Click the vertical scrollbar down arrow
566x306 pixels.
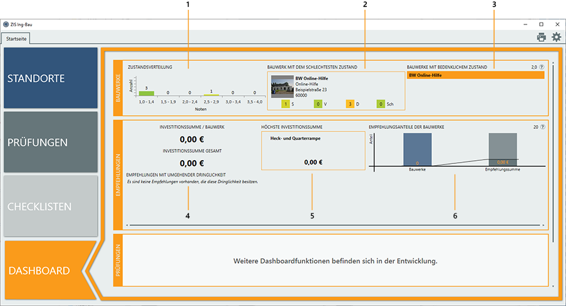[x=553, y=286]
